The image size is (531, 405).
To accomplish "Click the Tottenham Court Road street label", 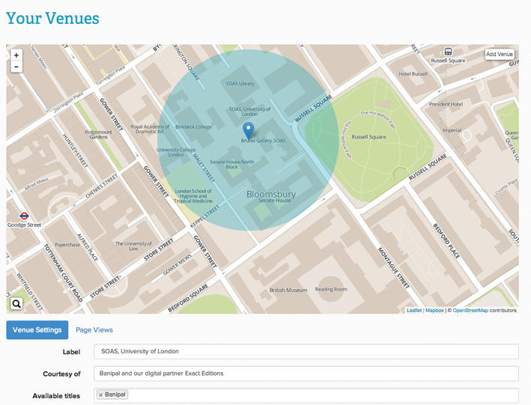I will [63, 273].
